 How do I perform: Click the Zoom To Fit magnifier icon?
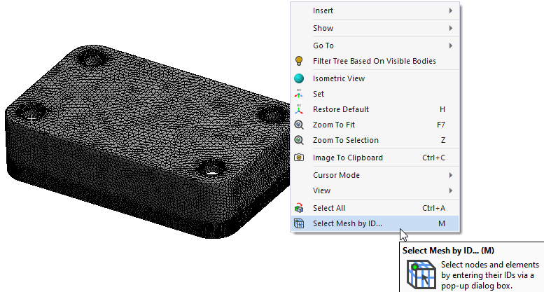pyautogui.click(x=299, y=125)
